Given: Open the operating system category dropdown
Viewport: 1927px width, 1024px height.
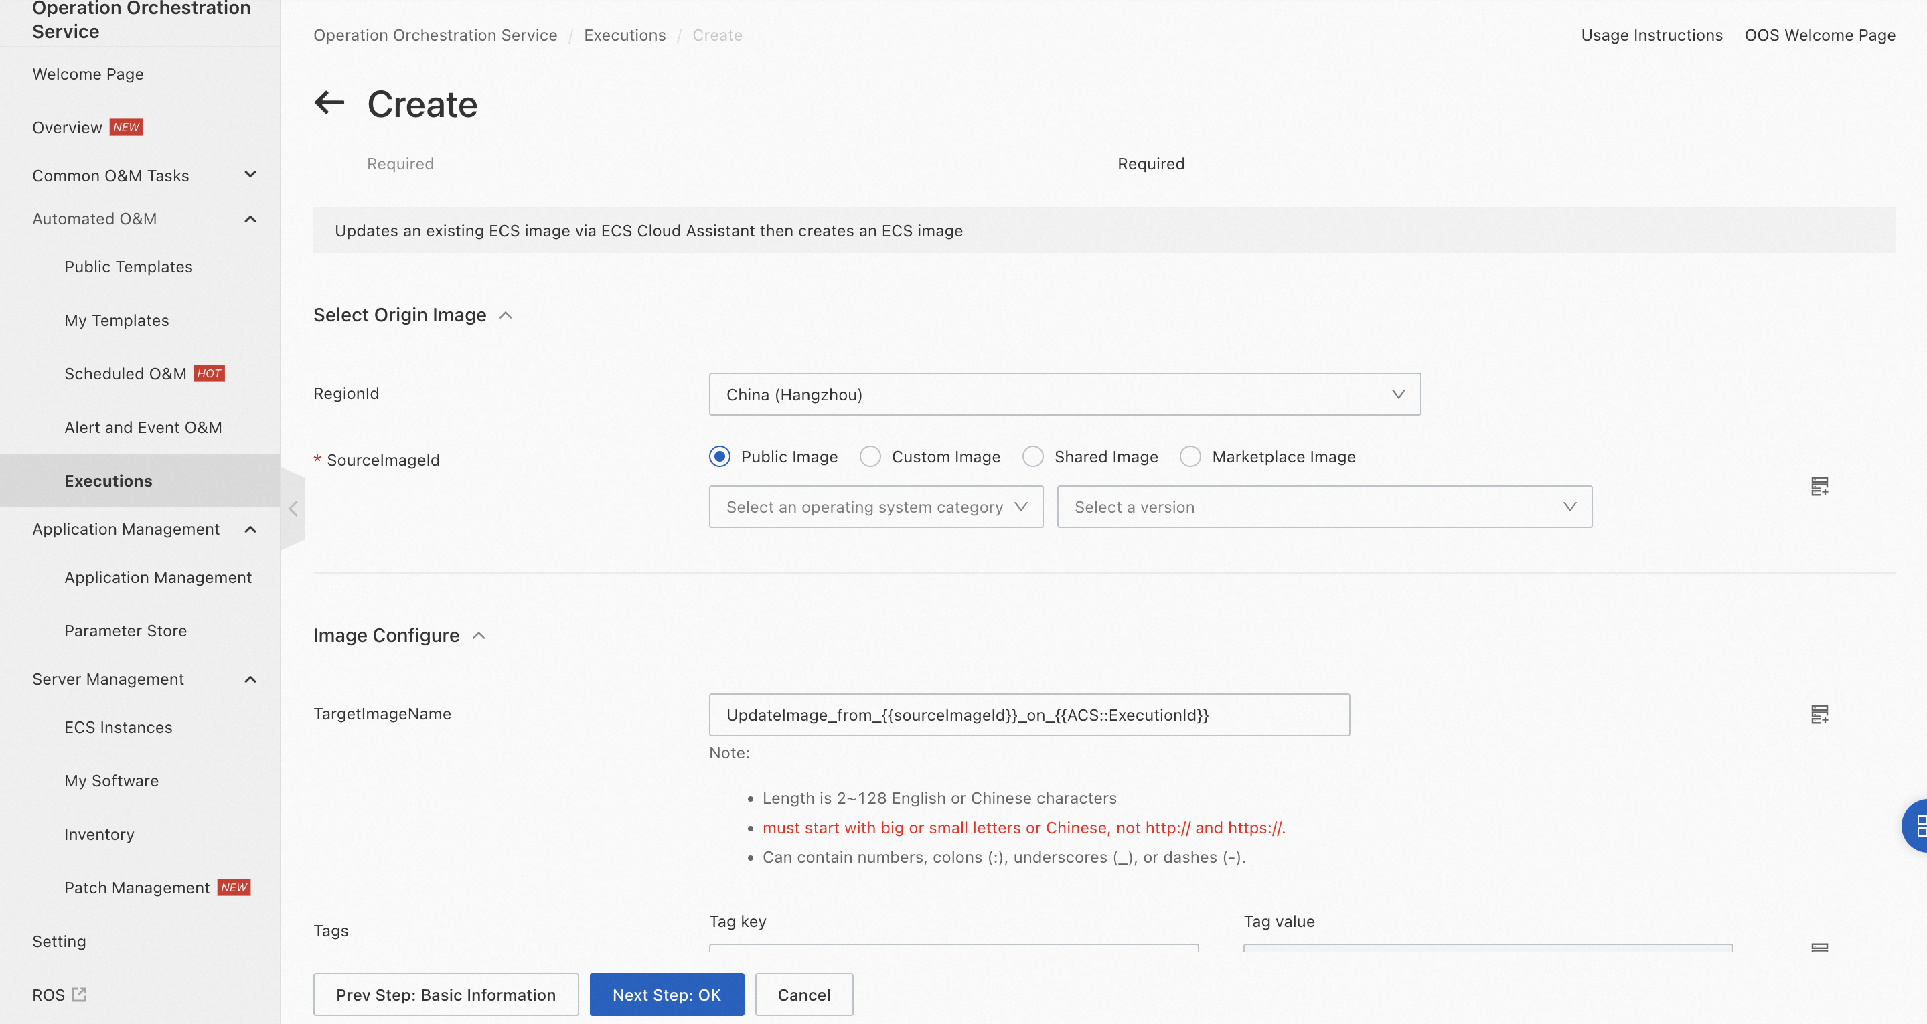Looking at the screenshot, I should click(x=875, y=507).
